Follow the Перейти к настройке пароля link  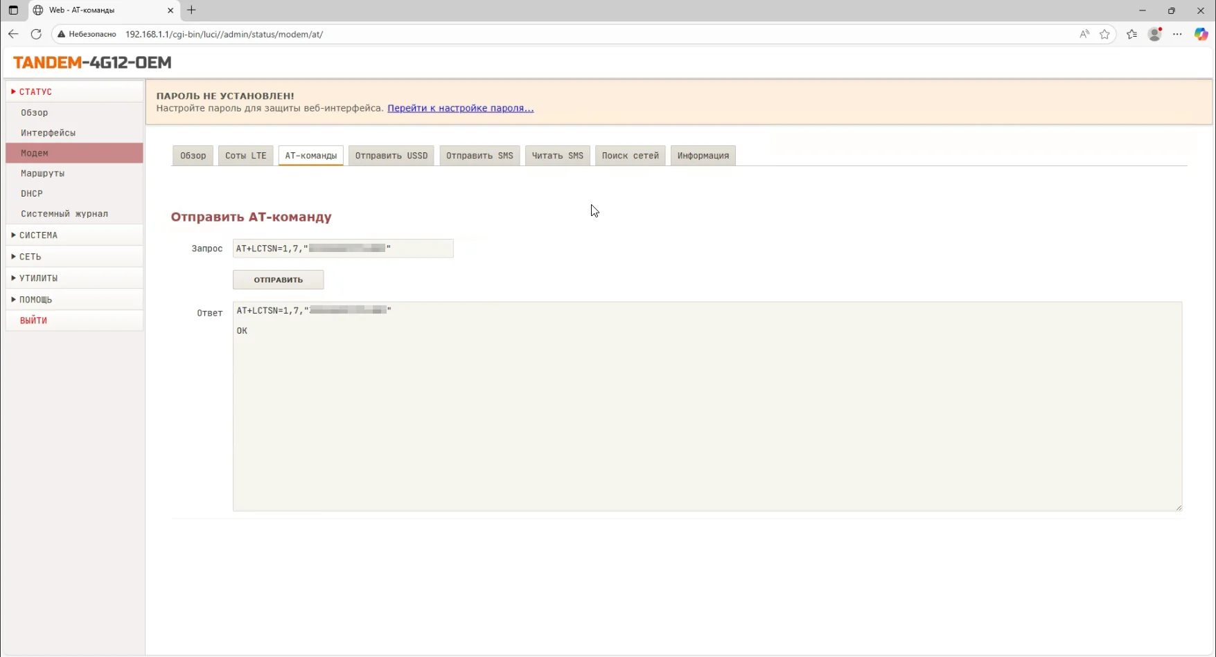point(460,108)
